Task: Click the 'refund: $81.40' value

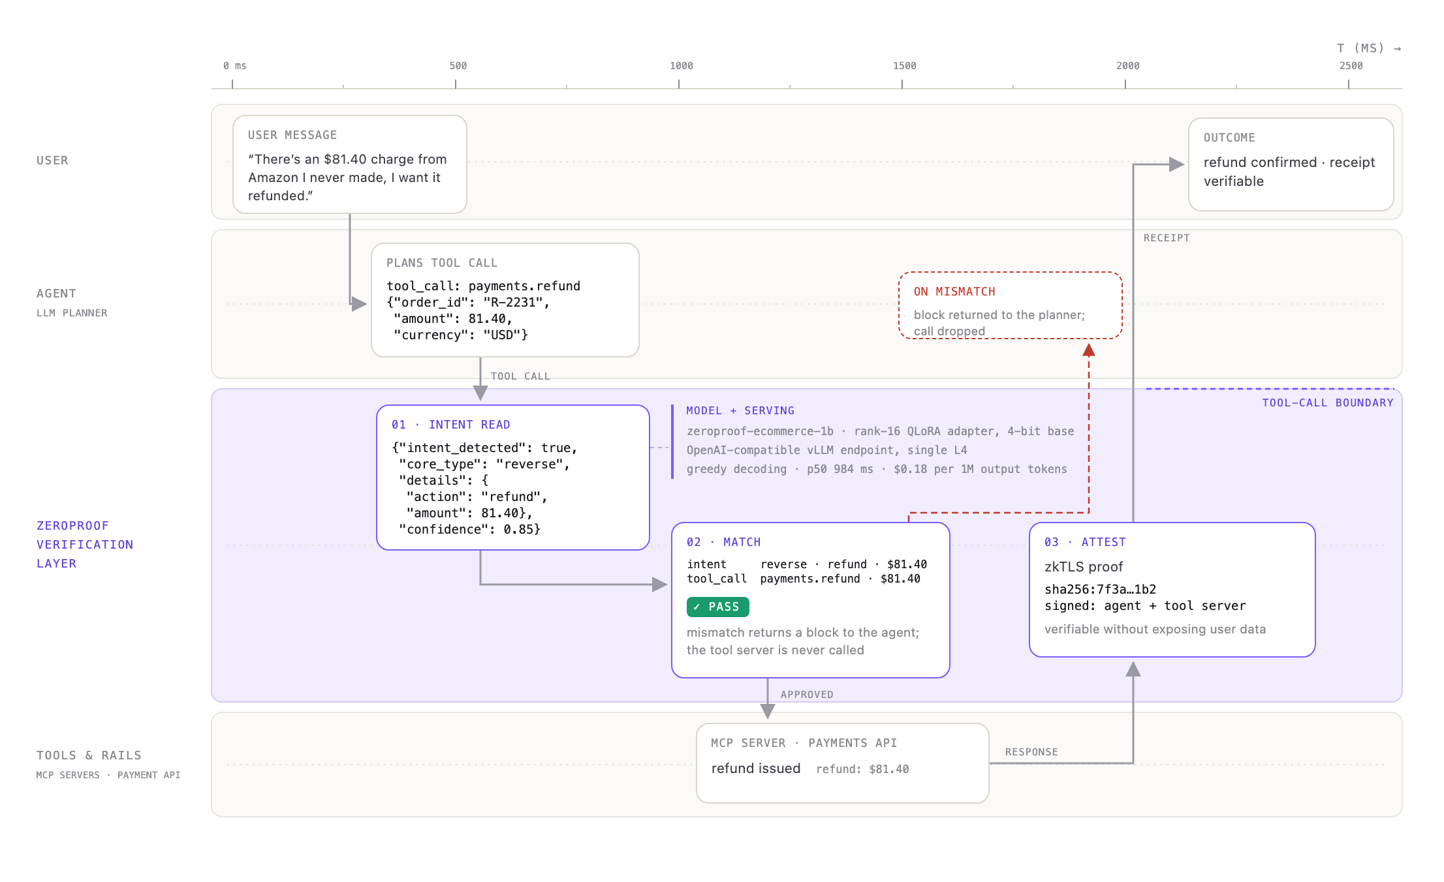Action: [x=862, y=769]
